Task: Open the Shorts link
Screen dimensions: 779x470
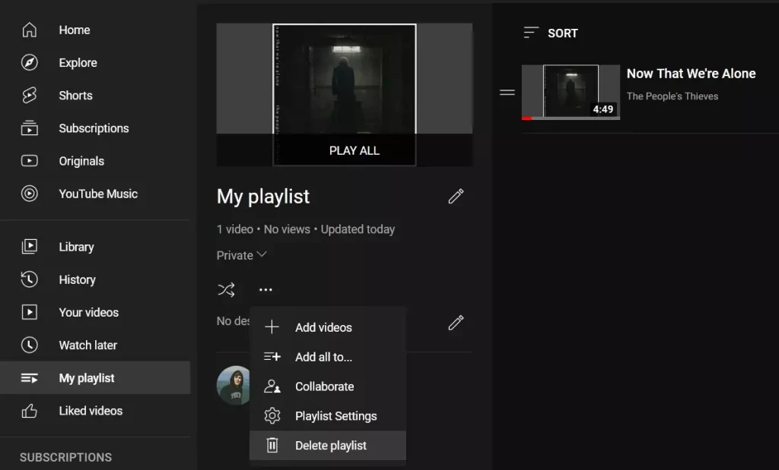Action: pyautogui.click(x=75, y=95)
